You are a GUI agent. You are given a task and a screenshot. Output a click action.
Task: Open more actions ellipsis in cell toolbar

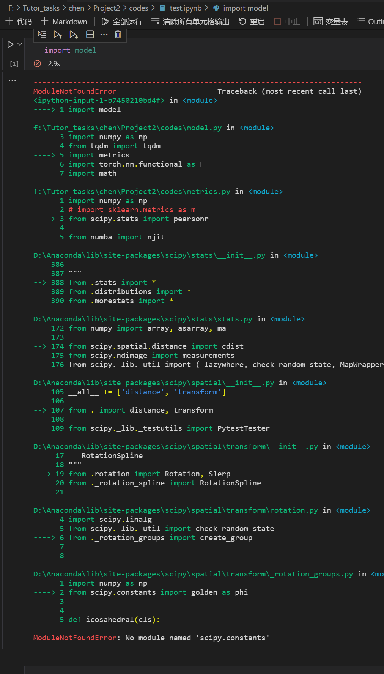104,35
